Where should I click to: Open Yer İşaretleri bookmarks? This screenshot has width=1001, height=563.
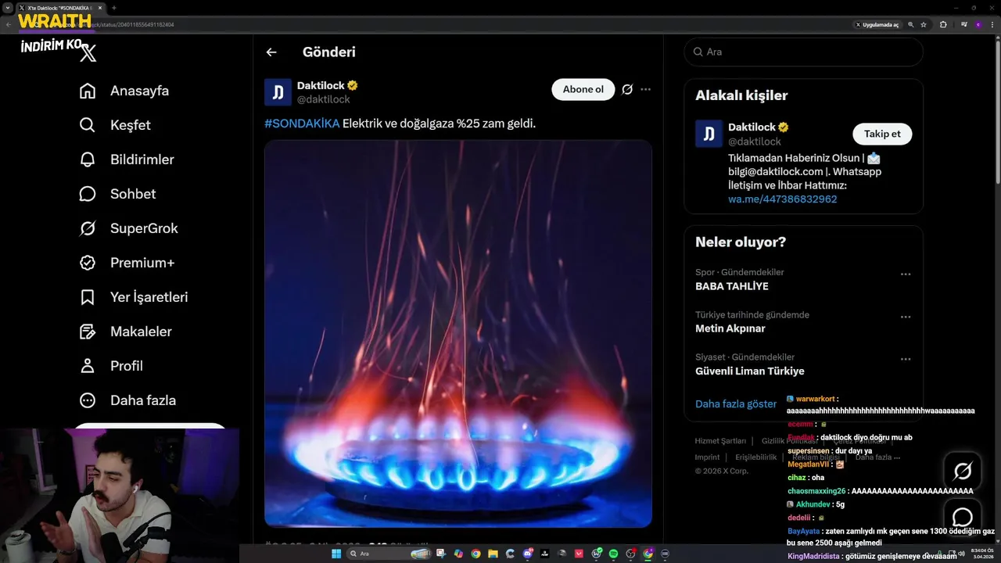pos(134,297)
